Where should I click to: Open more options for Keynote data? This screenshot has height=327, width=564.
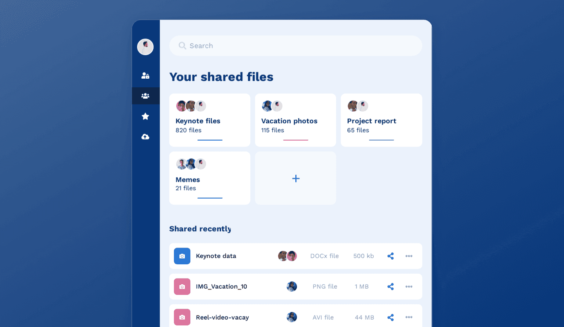tap(409, 256)
